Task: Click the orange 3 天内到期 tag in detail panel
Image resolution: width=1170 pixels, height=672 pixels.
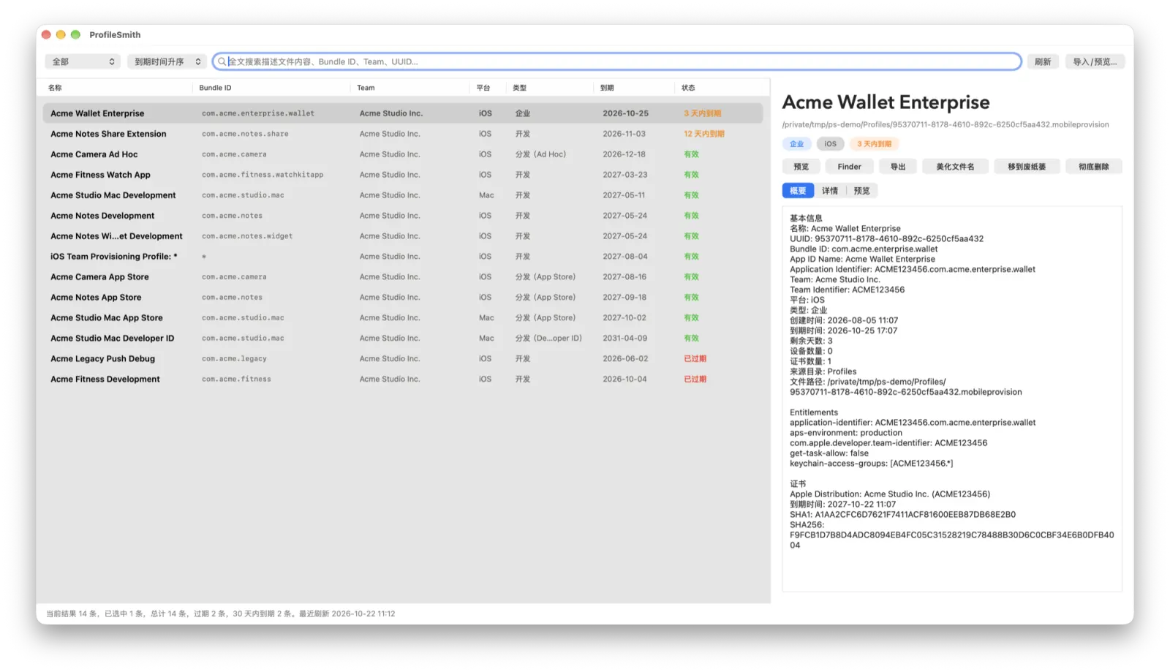Action: 874,144
